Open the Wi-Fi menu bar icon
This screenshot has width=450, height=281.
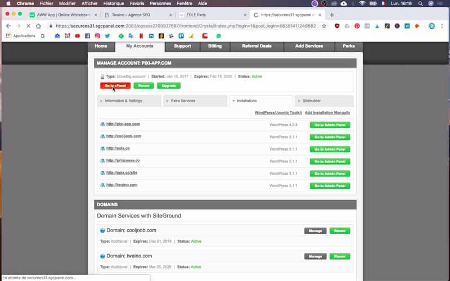[362, 3]
